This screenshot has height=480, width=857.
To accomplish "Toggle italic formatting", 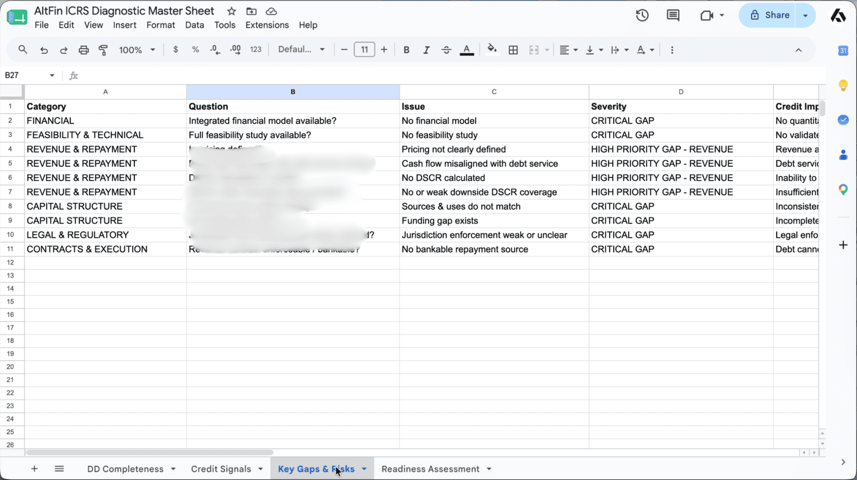I will point(426,50).
